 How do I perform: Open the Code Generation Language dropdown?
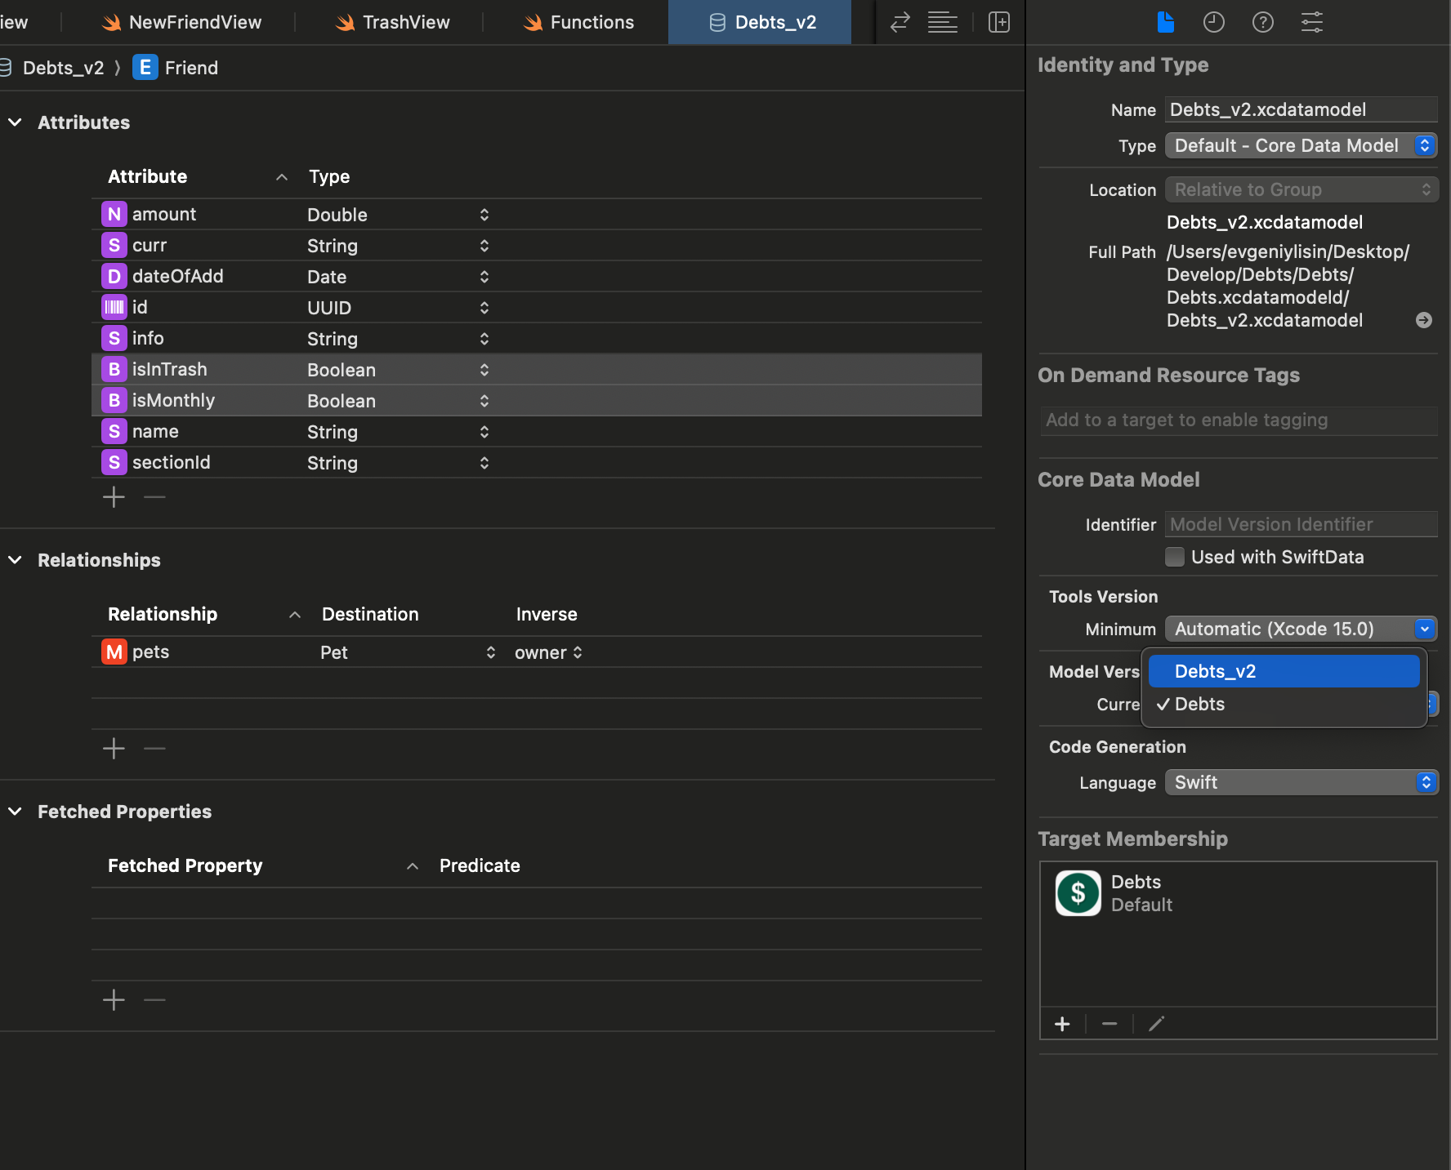(1301, 782)
